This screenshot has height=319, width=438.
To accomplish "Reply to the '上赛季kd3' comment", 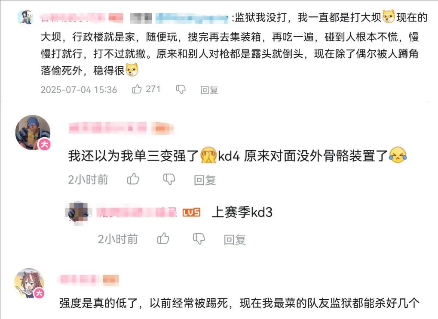I will [x=235, y=239].
